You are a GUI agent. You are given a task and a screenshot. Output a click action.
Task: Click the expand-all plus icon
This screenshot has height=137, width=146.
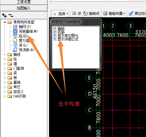pyautogui.click(x=4, y=15)
